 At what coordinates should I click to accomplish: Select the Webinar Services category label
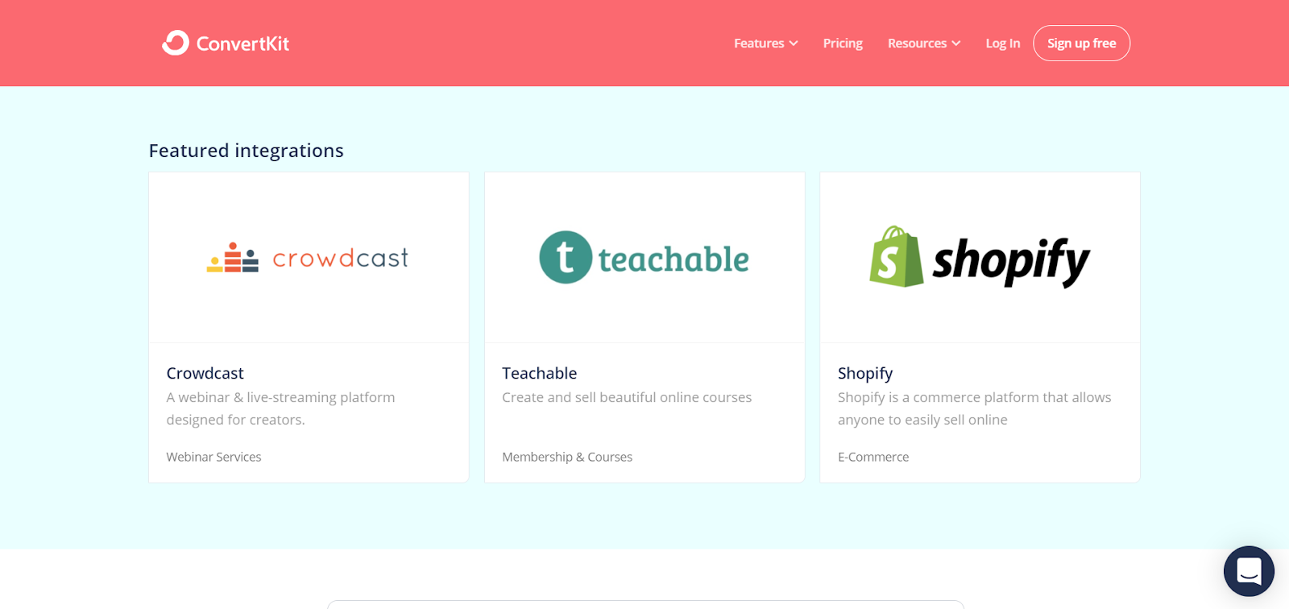213,457
